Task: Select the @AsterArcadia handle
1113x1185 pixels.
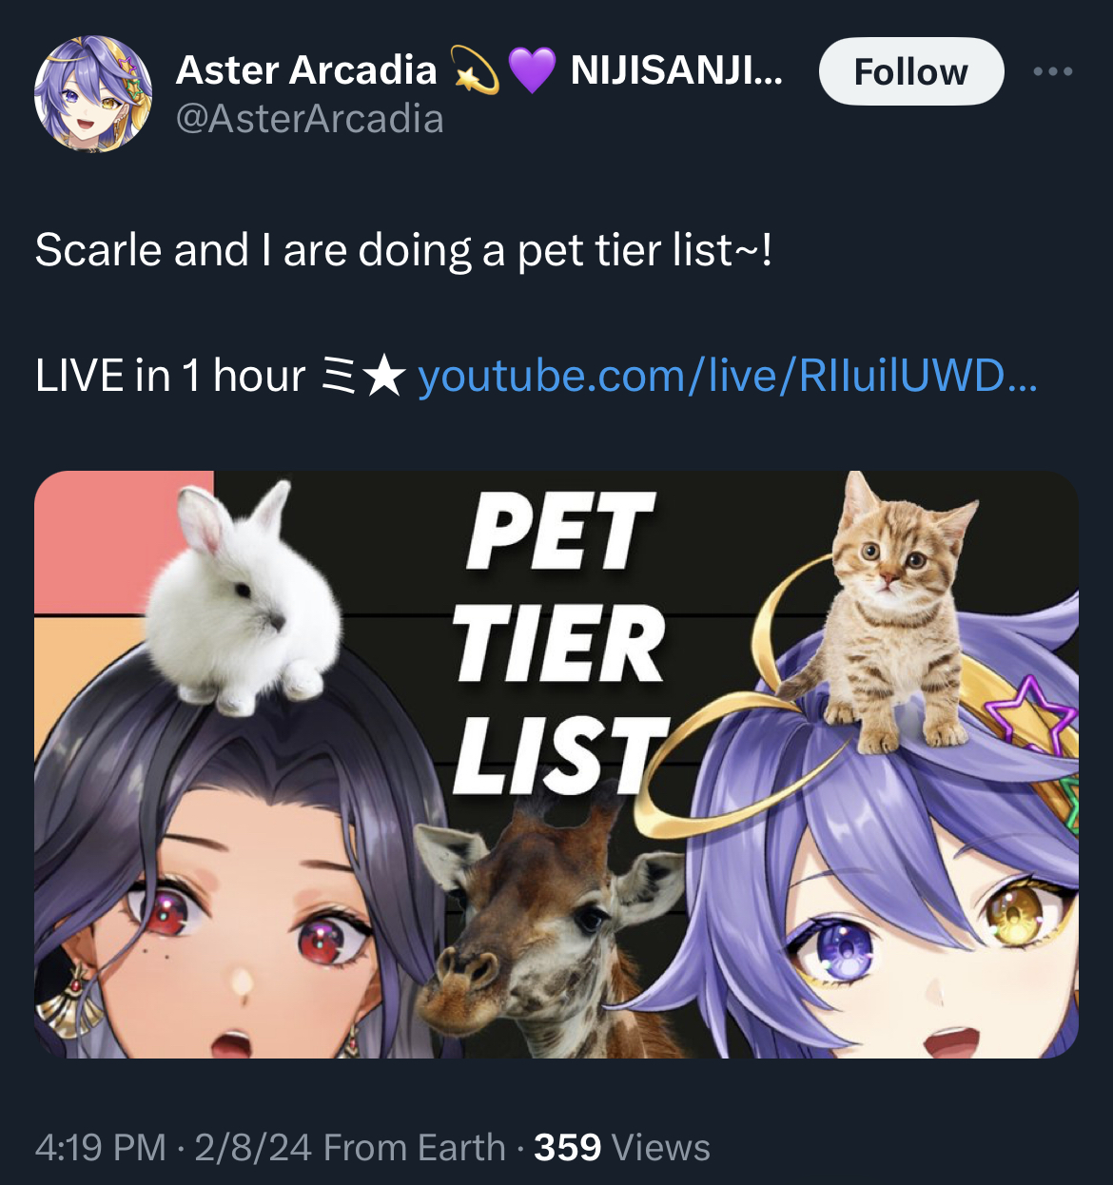Action: [310, 120]
